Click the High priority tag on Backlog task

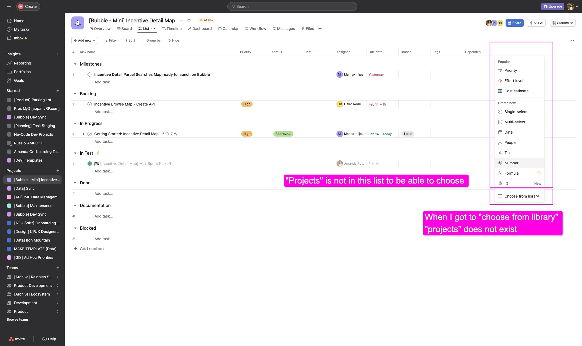(247, 104)
